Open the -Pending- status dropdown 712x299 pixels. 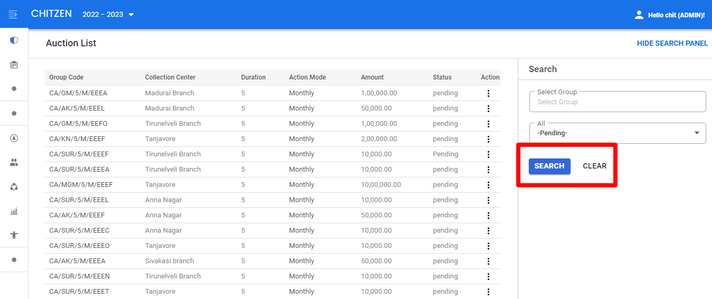(x=618, y=133)
